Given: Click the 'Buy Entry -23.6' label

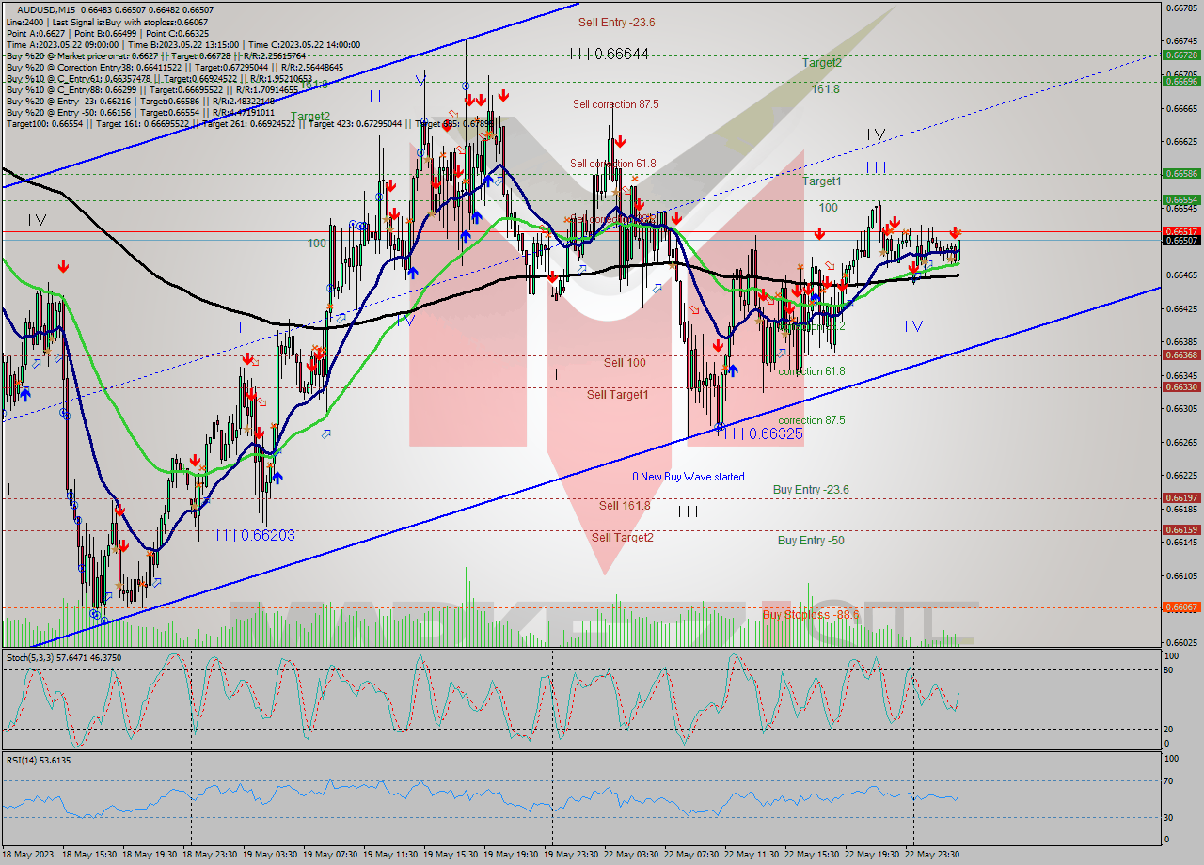Looking at the screenshot, I should [x=811, y=490].
